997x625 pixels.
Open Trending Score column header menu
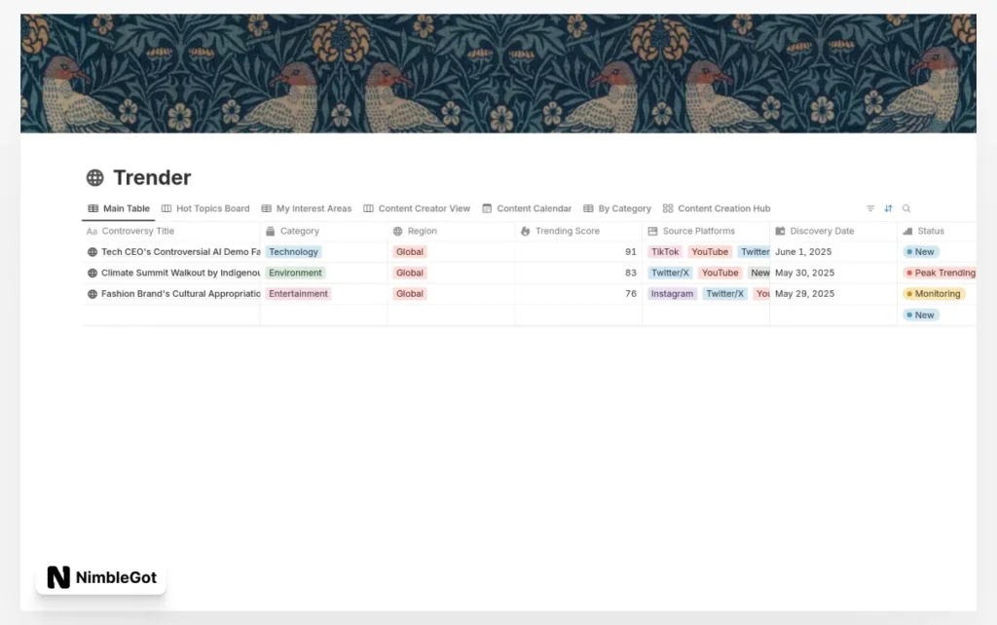pos(578,231)
